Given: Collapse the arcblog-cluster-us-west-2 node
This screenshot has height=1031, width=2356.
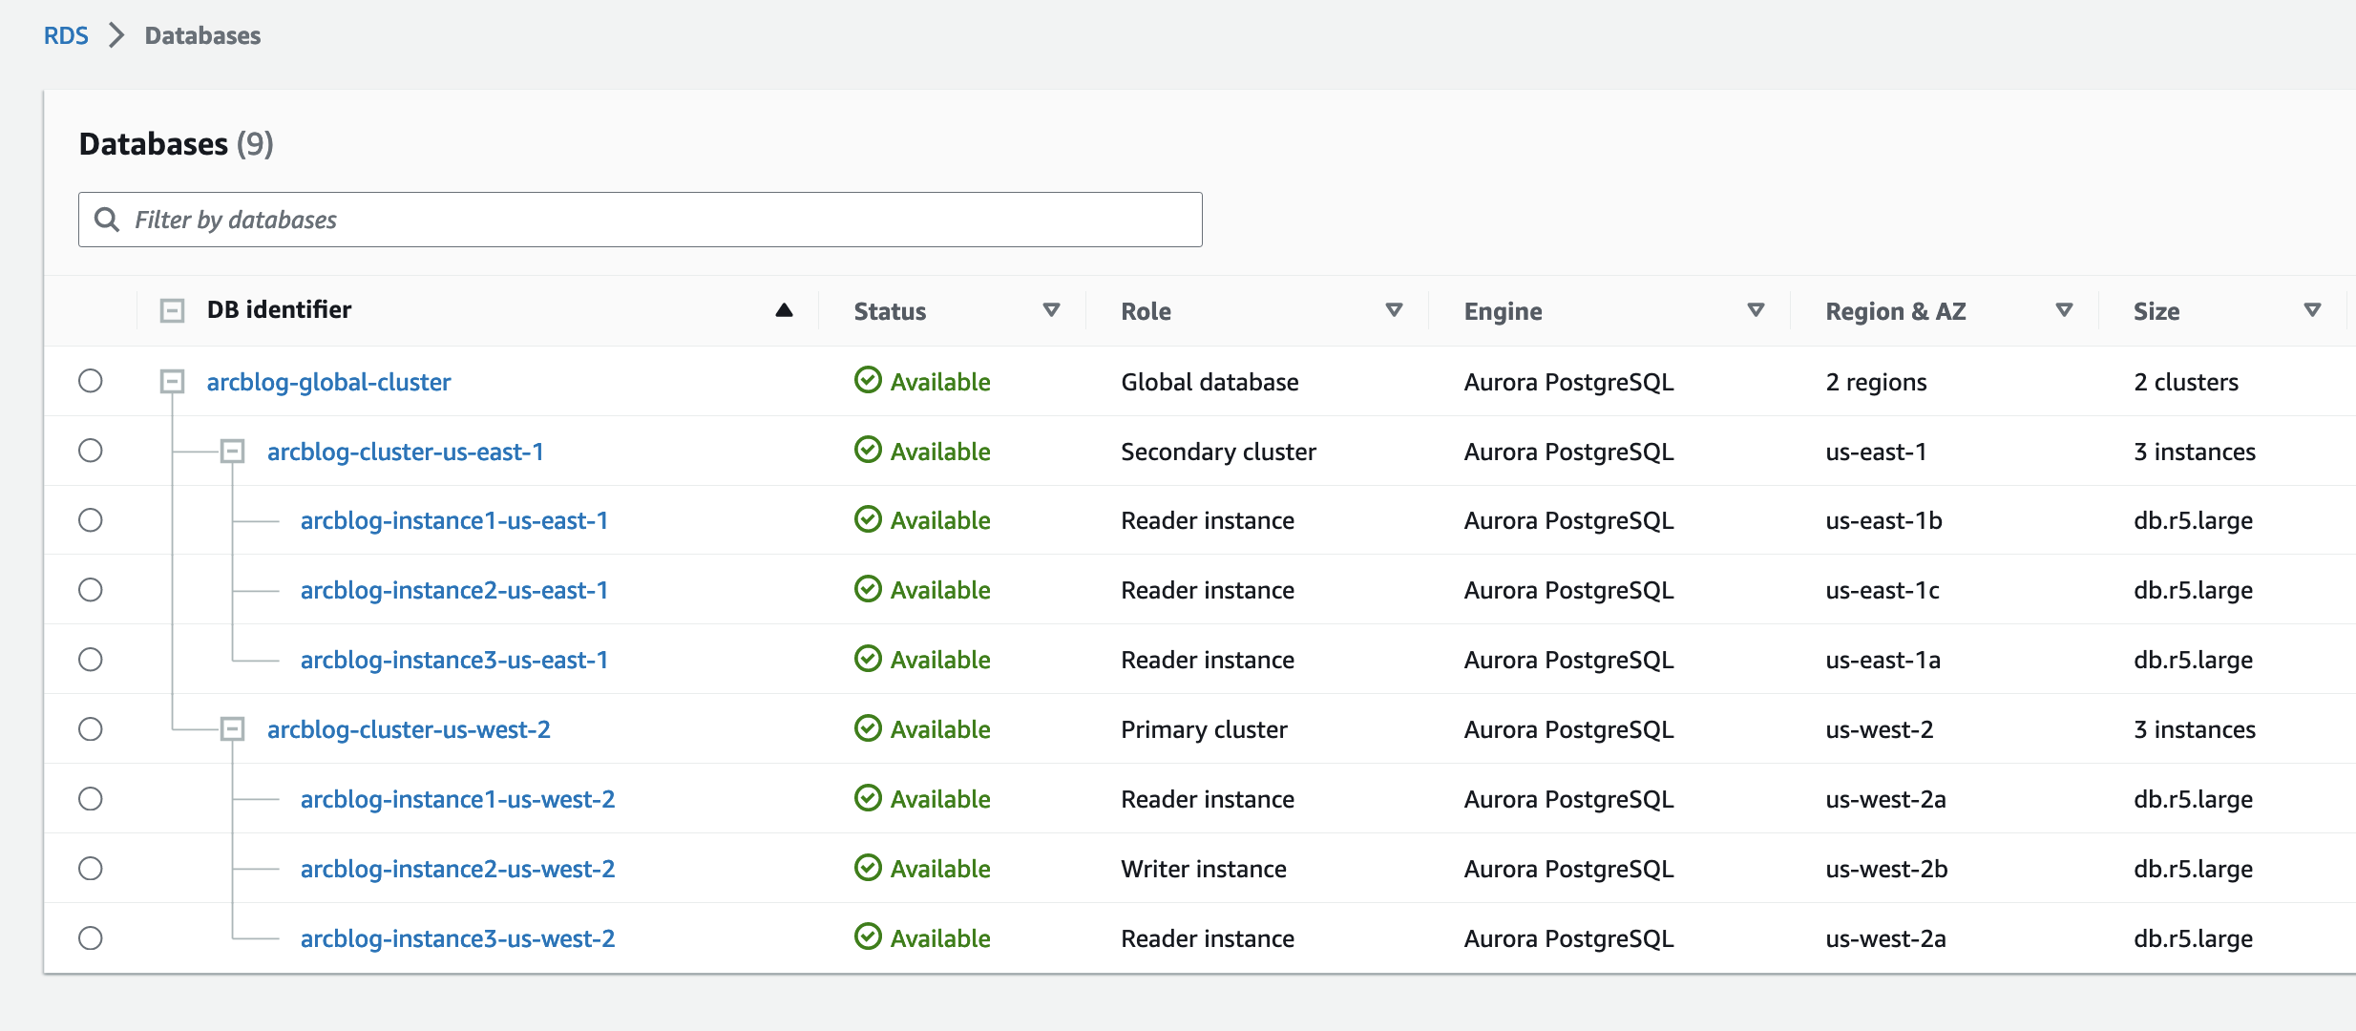Looking at the screenshot, I should pyautogui.click(x=232, y=729).
